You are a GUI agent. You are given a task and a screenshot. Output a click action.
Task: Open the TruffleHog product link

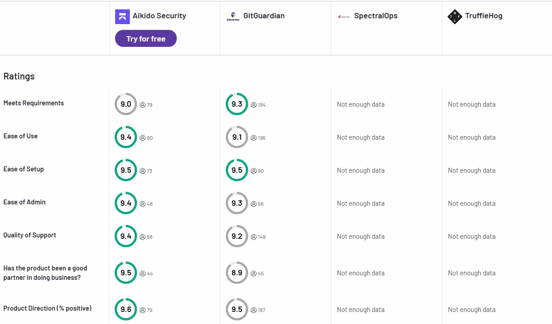(x=484, y=16)
